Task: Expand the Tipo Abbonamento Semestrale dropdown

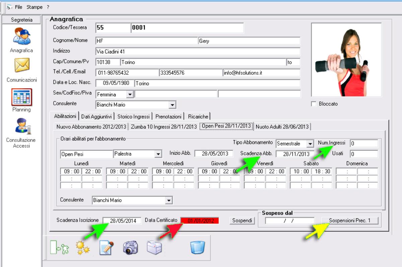Action: 310,144
